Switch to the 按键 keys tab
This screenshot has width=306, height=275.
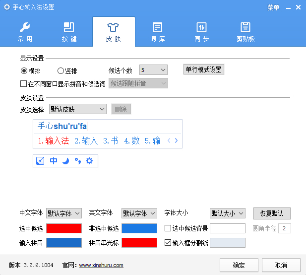pos(69,32)
